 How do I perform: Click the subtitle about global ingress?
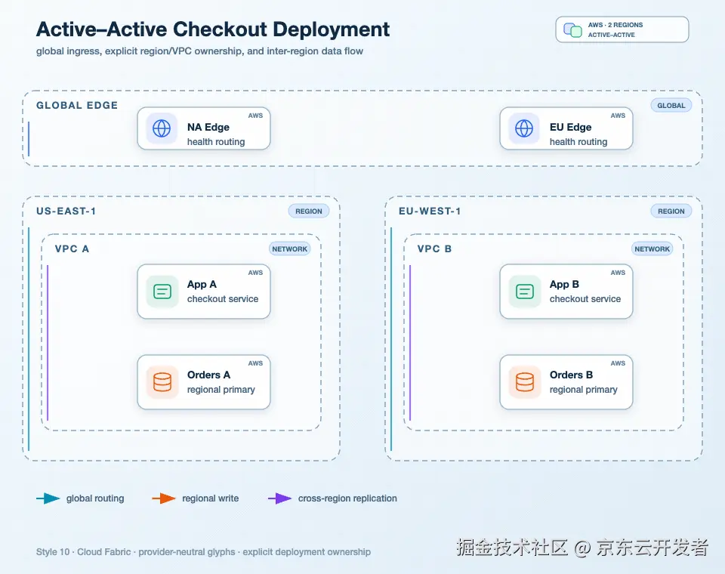199,51
